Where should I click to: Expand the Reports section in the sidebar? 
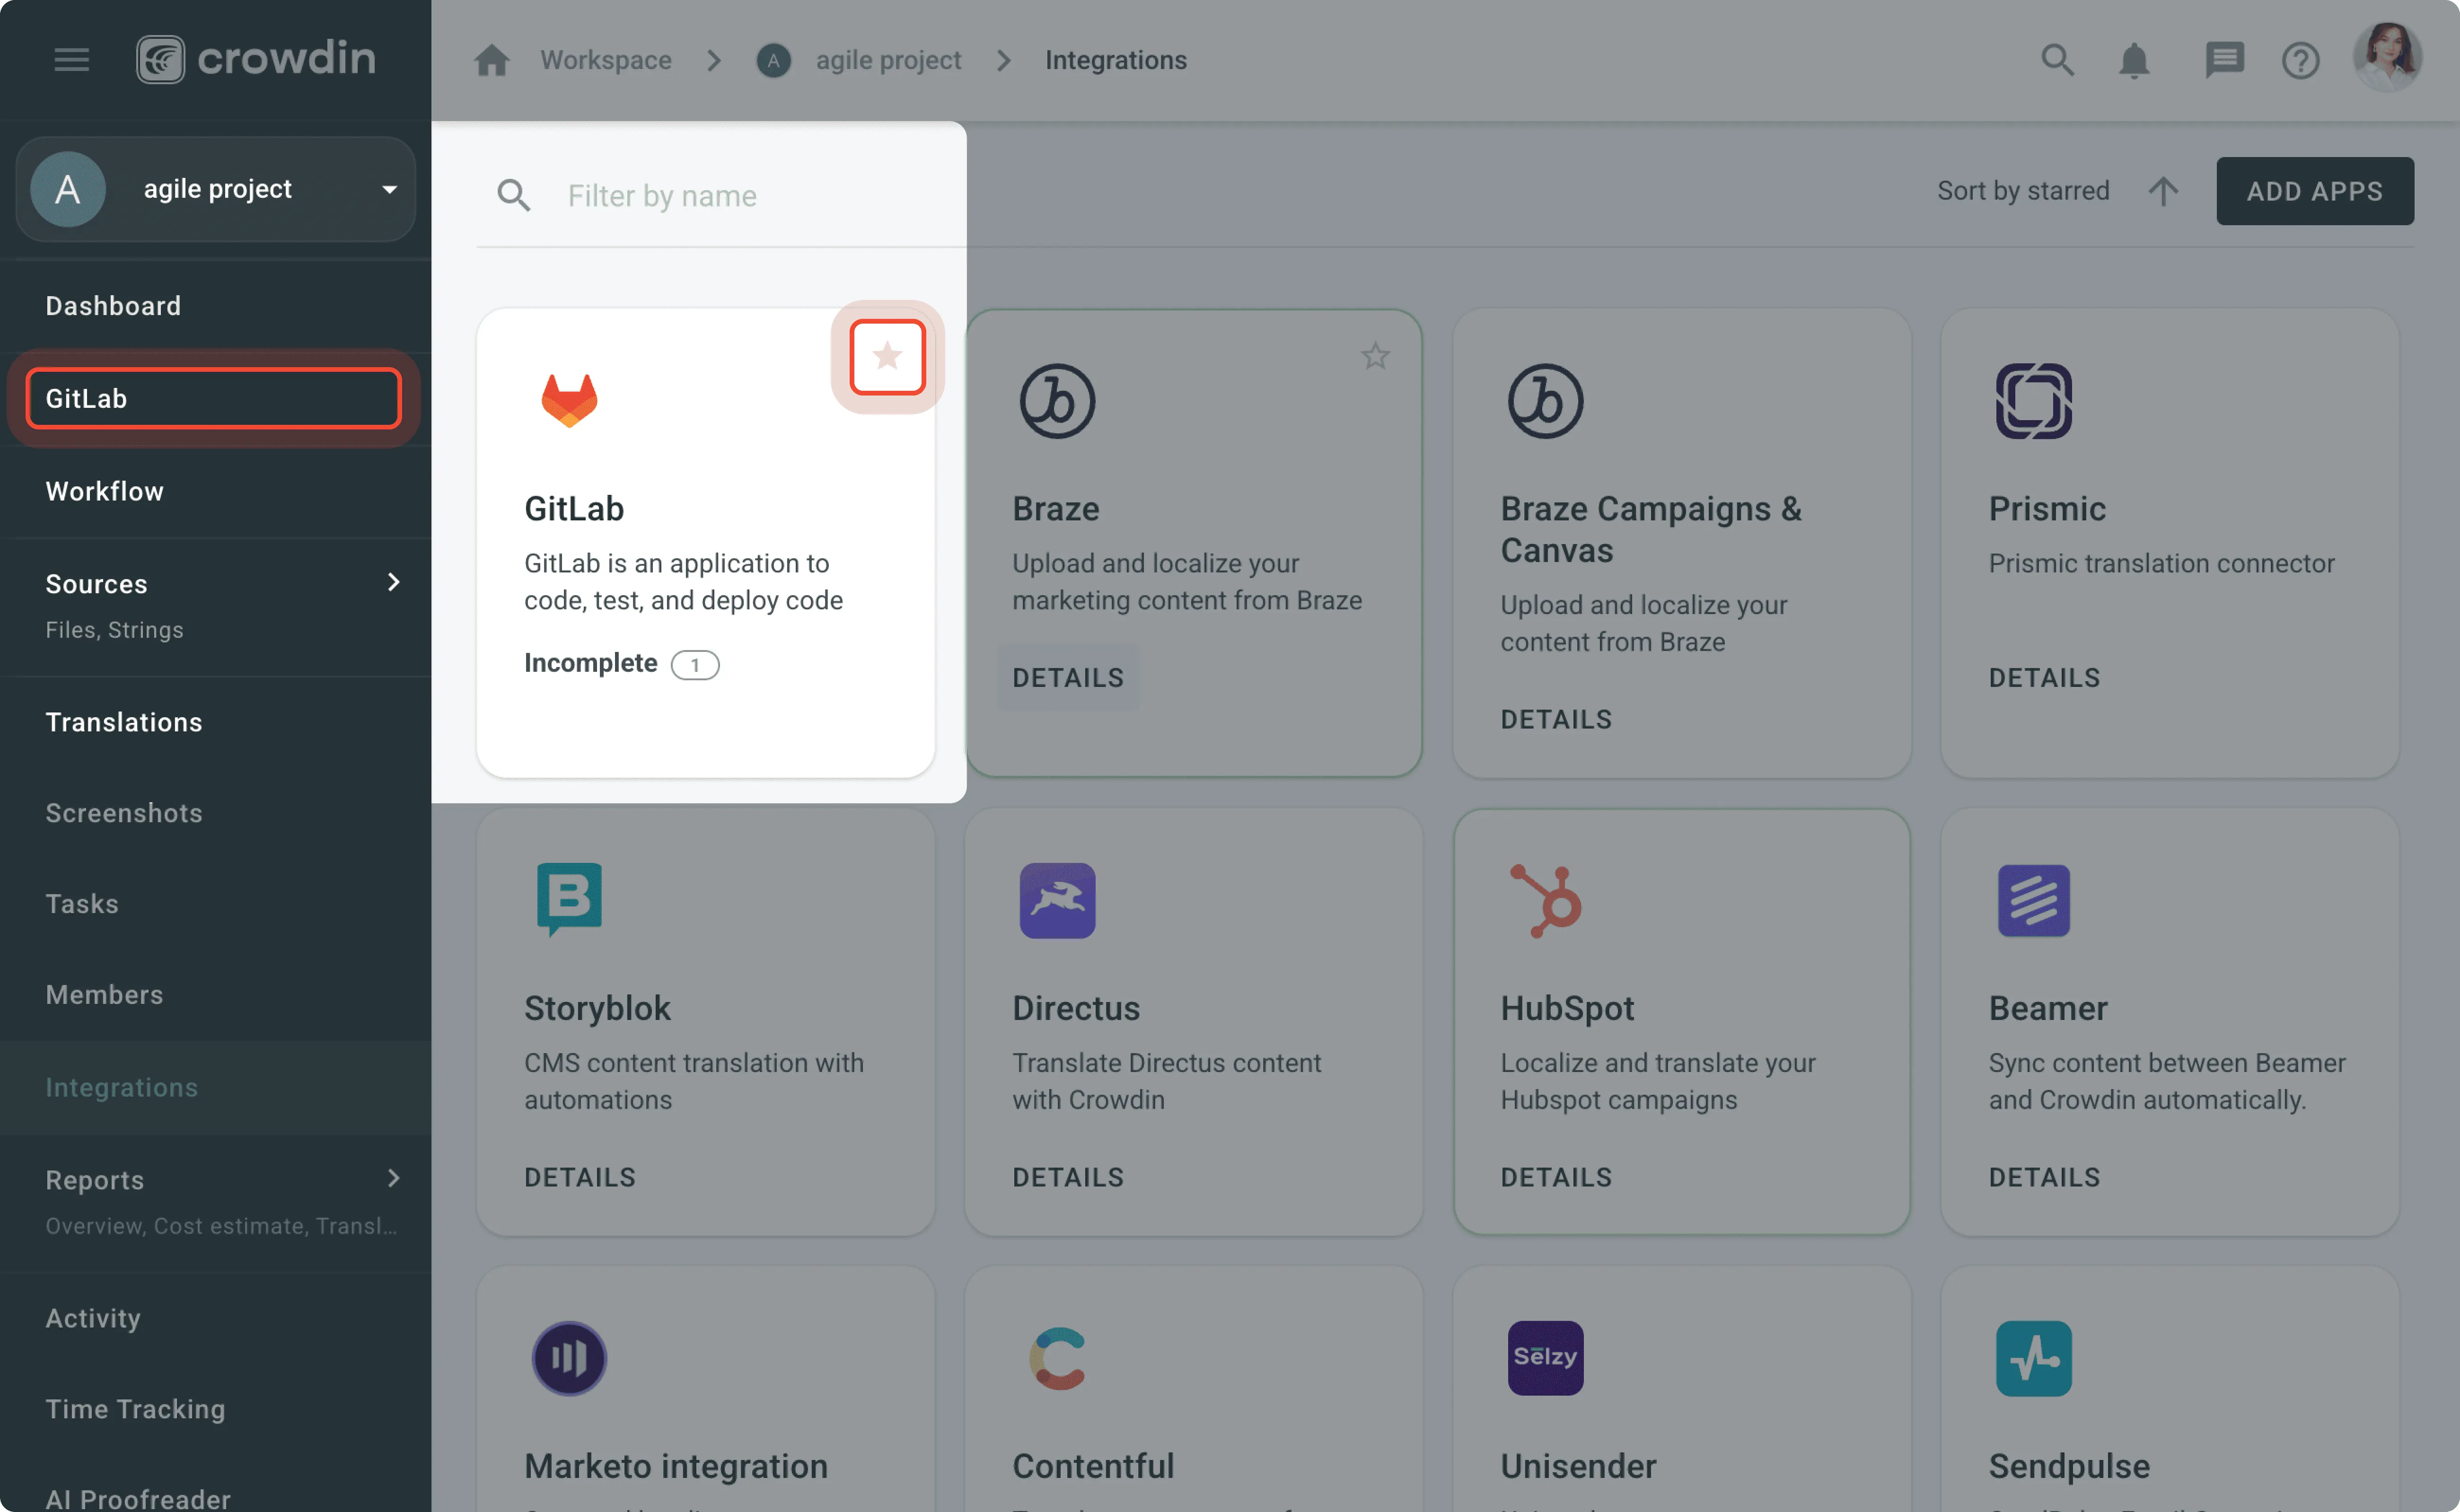point(394,1178)
